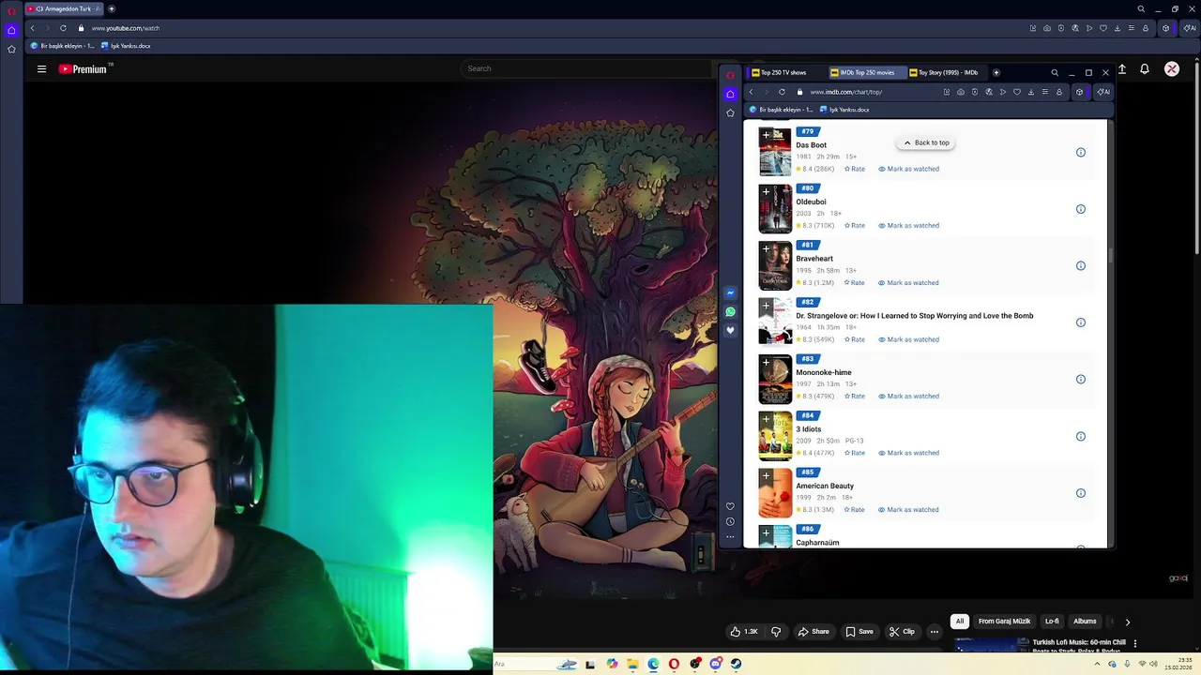Open Discord from the taskbar
The width and height of the screenshot is (1201, 675).
click(x=715, y=664)
